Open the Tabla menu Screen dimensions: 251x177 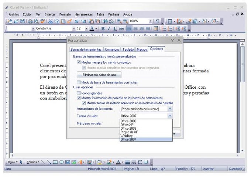(100, 14)
